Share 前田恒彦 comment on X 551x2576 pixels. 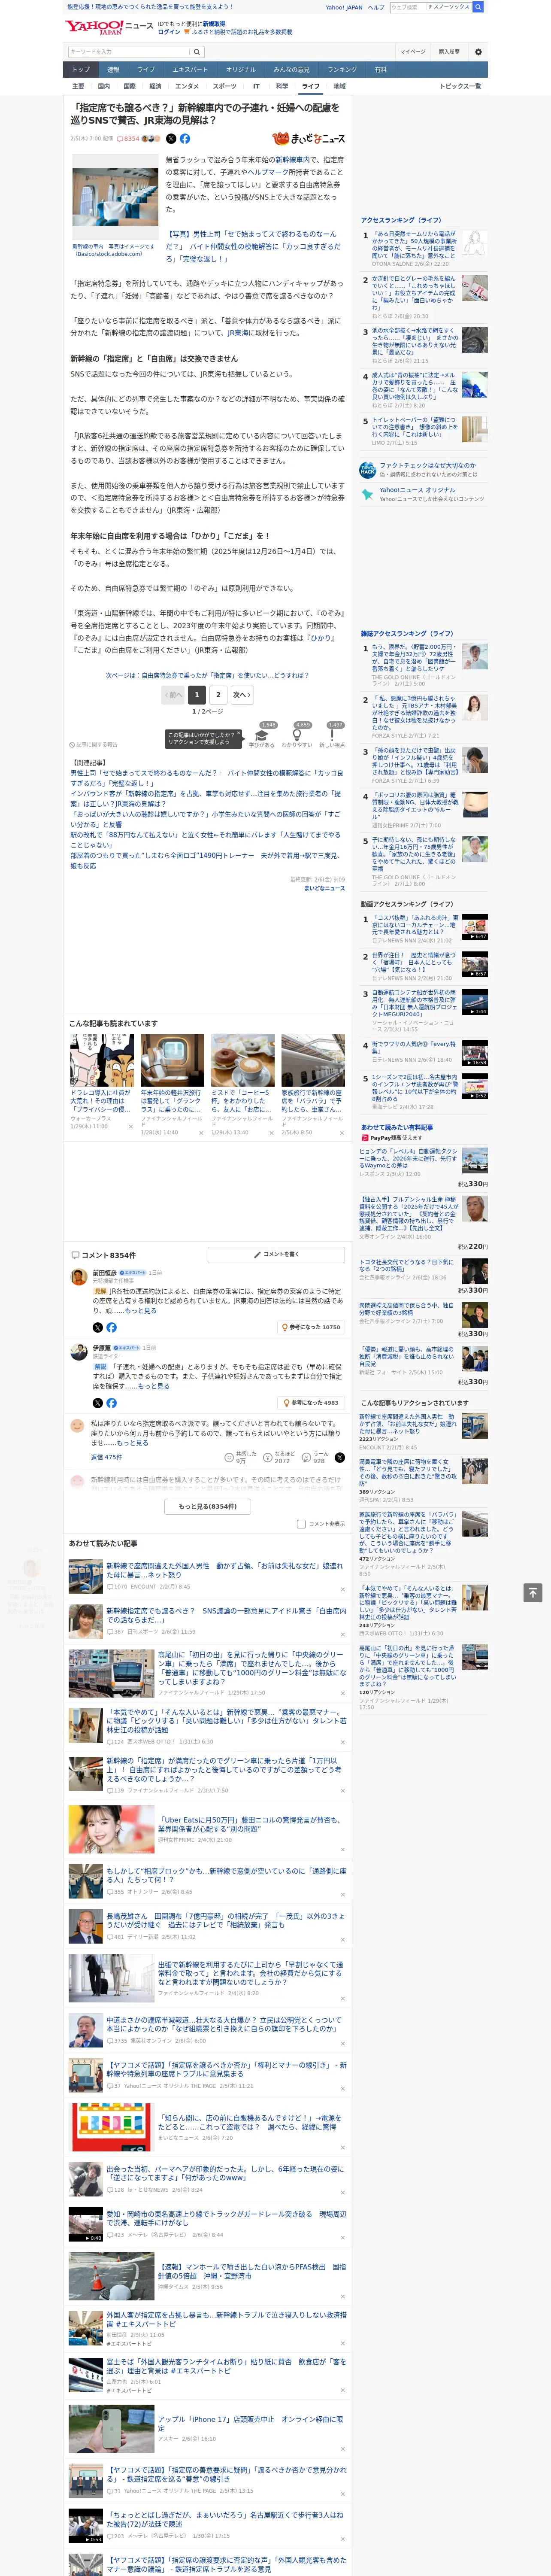tap(98, 1328)
